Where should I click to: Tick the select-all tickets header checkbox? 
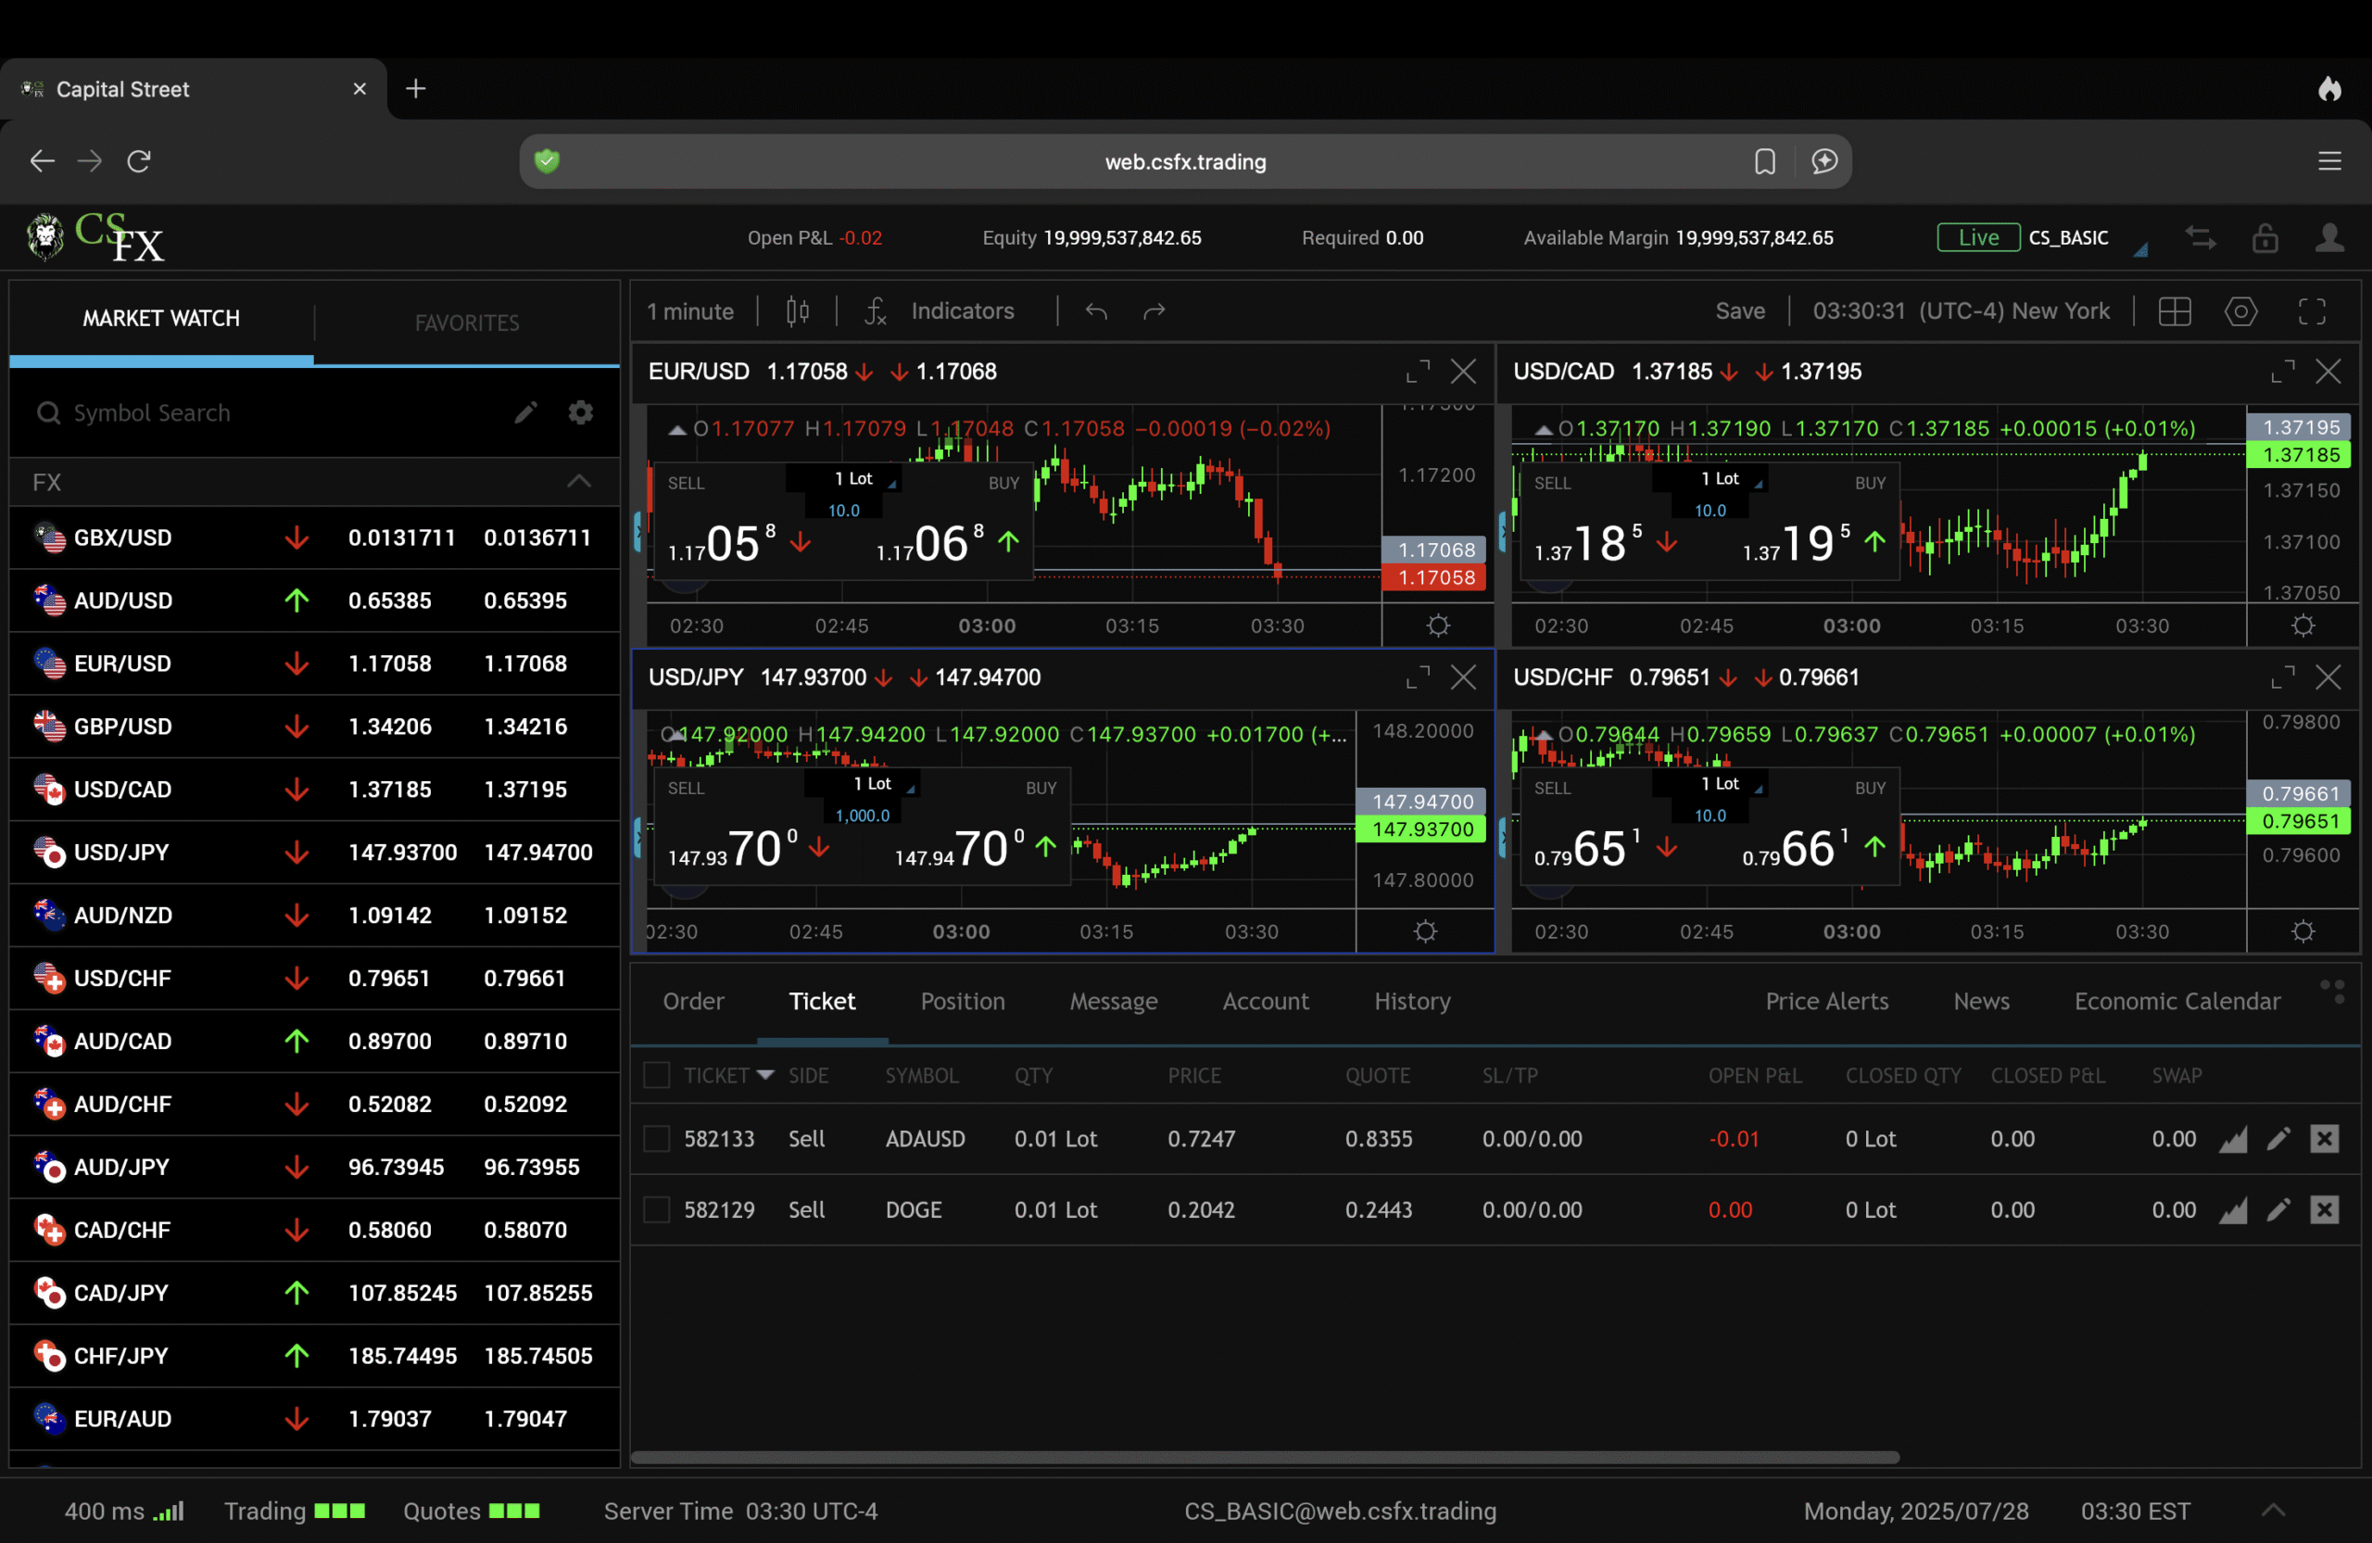click(657, 1076)
